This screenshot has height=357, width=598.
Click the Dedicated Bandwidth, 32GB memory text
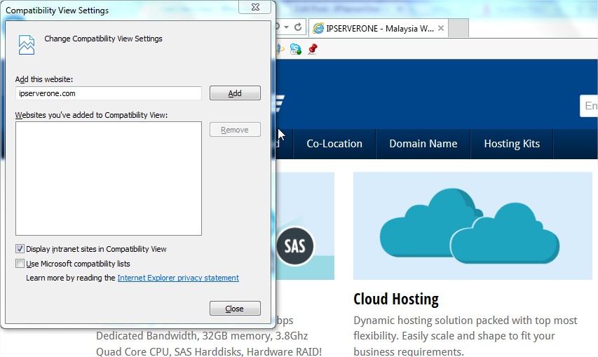pyautogui.click(x=202, y=336)
